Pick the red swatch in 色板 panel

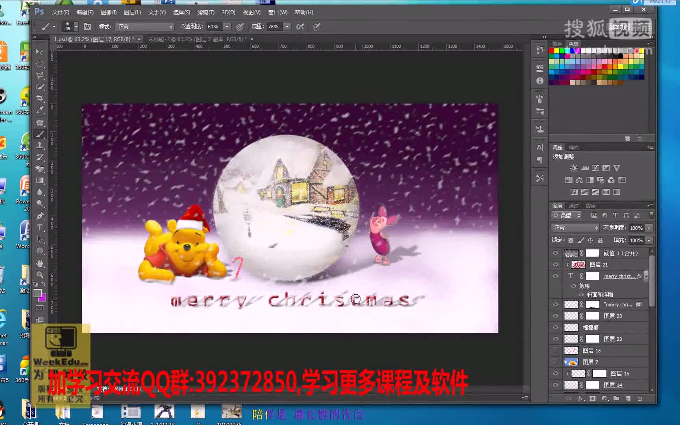click(x=551, y=51)
